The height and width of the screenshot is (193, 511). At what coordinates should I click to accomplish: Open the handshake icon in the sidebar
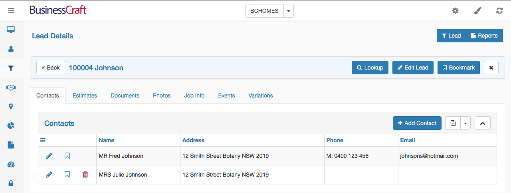11,88
